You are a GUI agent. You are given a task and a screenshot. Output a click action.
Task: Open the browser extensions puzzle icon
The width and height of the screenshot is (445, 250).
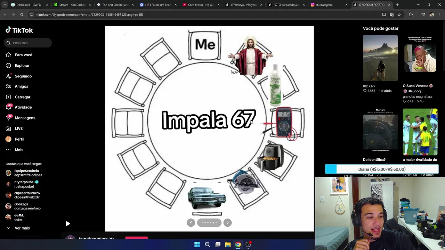click(x=411, y=15)
